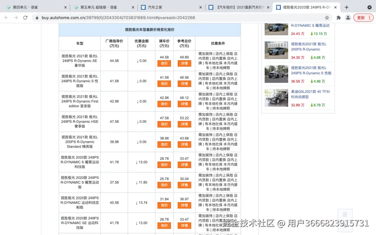Open the R-DYNAMIC S 曜黑运动 sidebar link
Viewport: 376px width, 235px height.
pyautogui.click(x=310, y=25)
